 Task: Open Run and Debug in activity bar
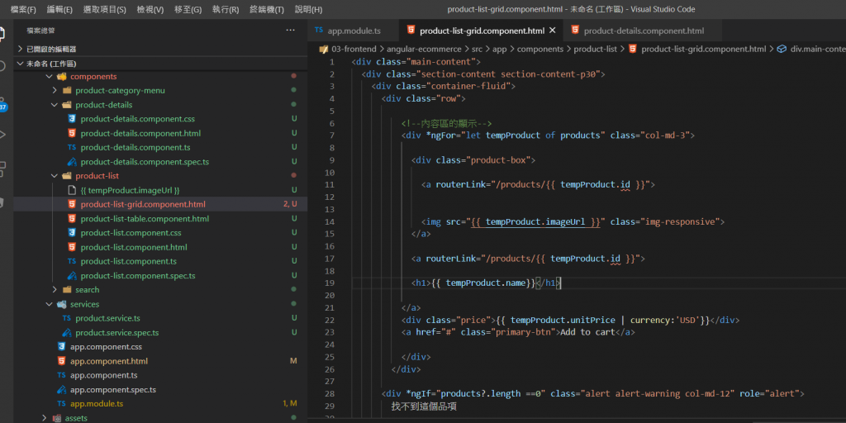point(2,135)
